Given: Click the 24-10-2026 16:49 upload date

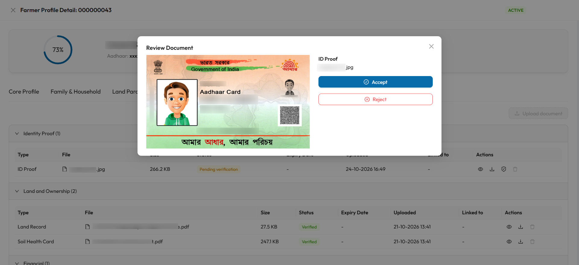Looking at the screenshot, I should click(365, 169).
